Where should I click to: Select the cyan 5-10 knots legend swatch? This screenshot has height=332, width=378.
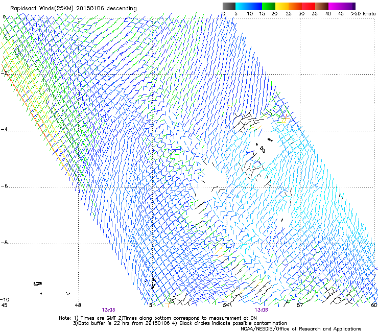(x=242, y=6)
